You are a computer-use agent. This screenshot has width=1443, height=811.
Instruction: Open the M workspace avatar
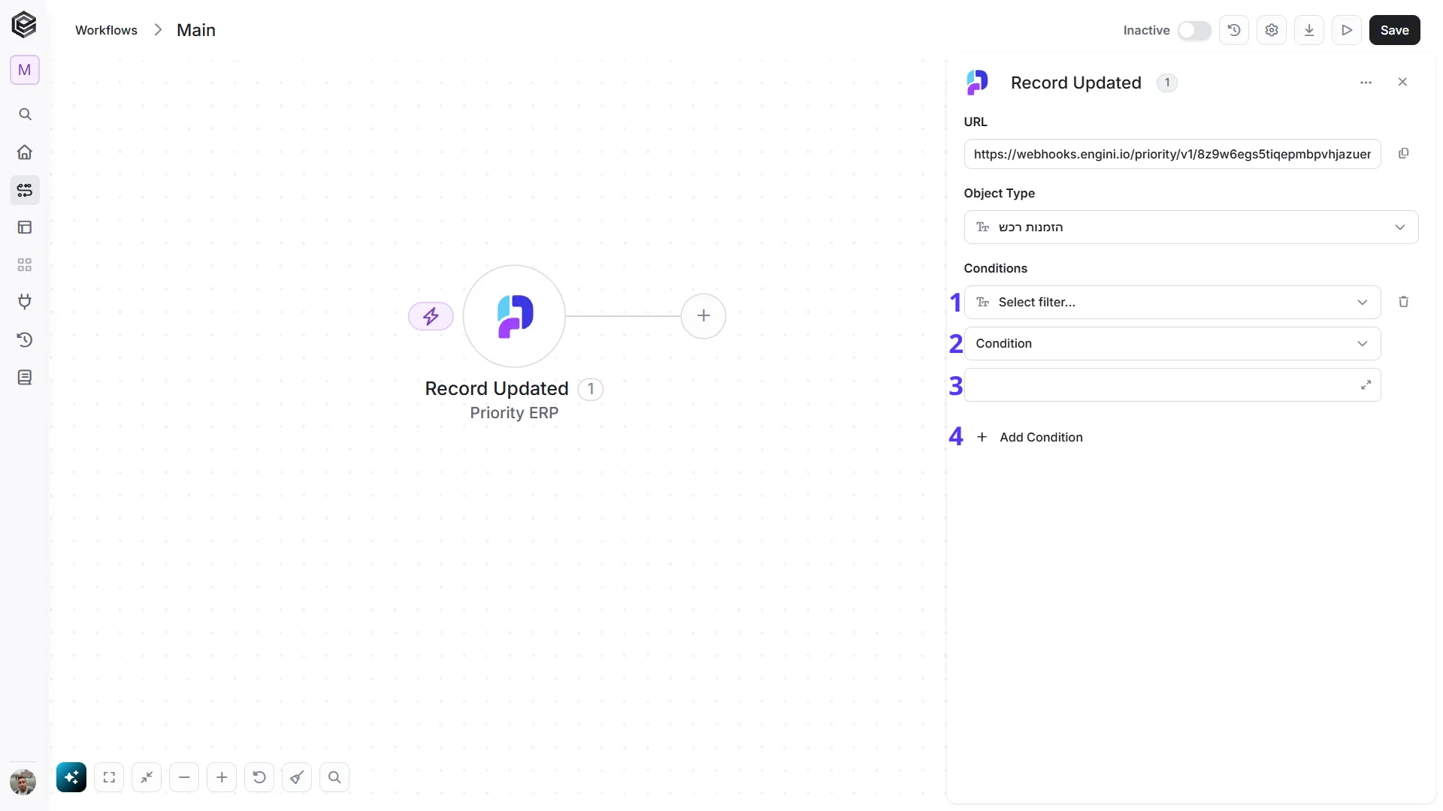tap(25, 70)
